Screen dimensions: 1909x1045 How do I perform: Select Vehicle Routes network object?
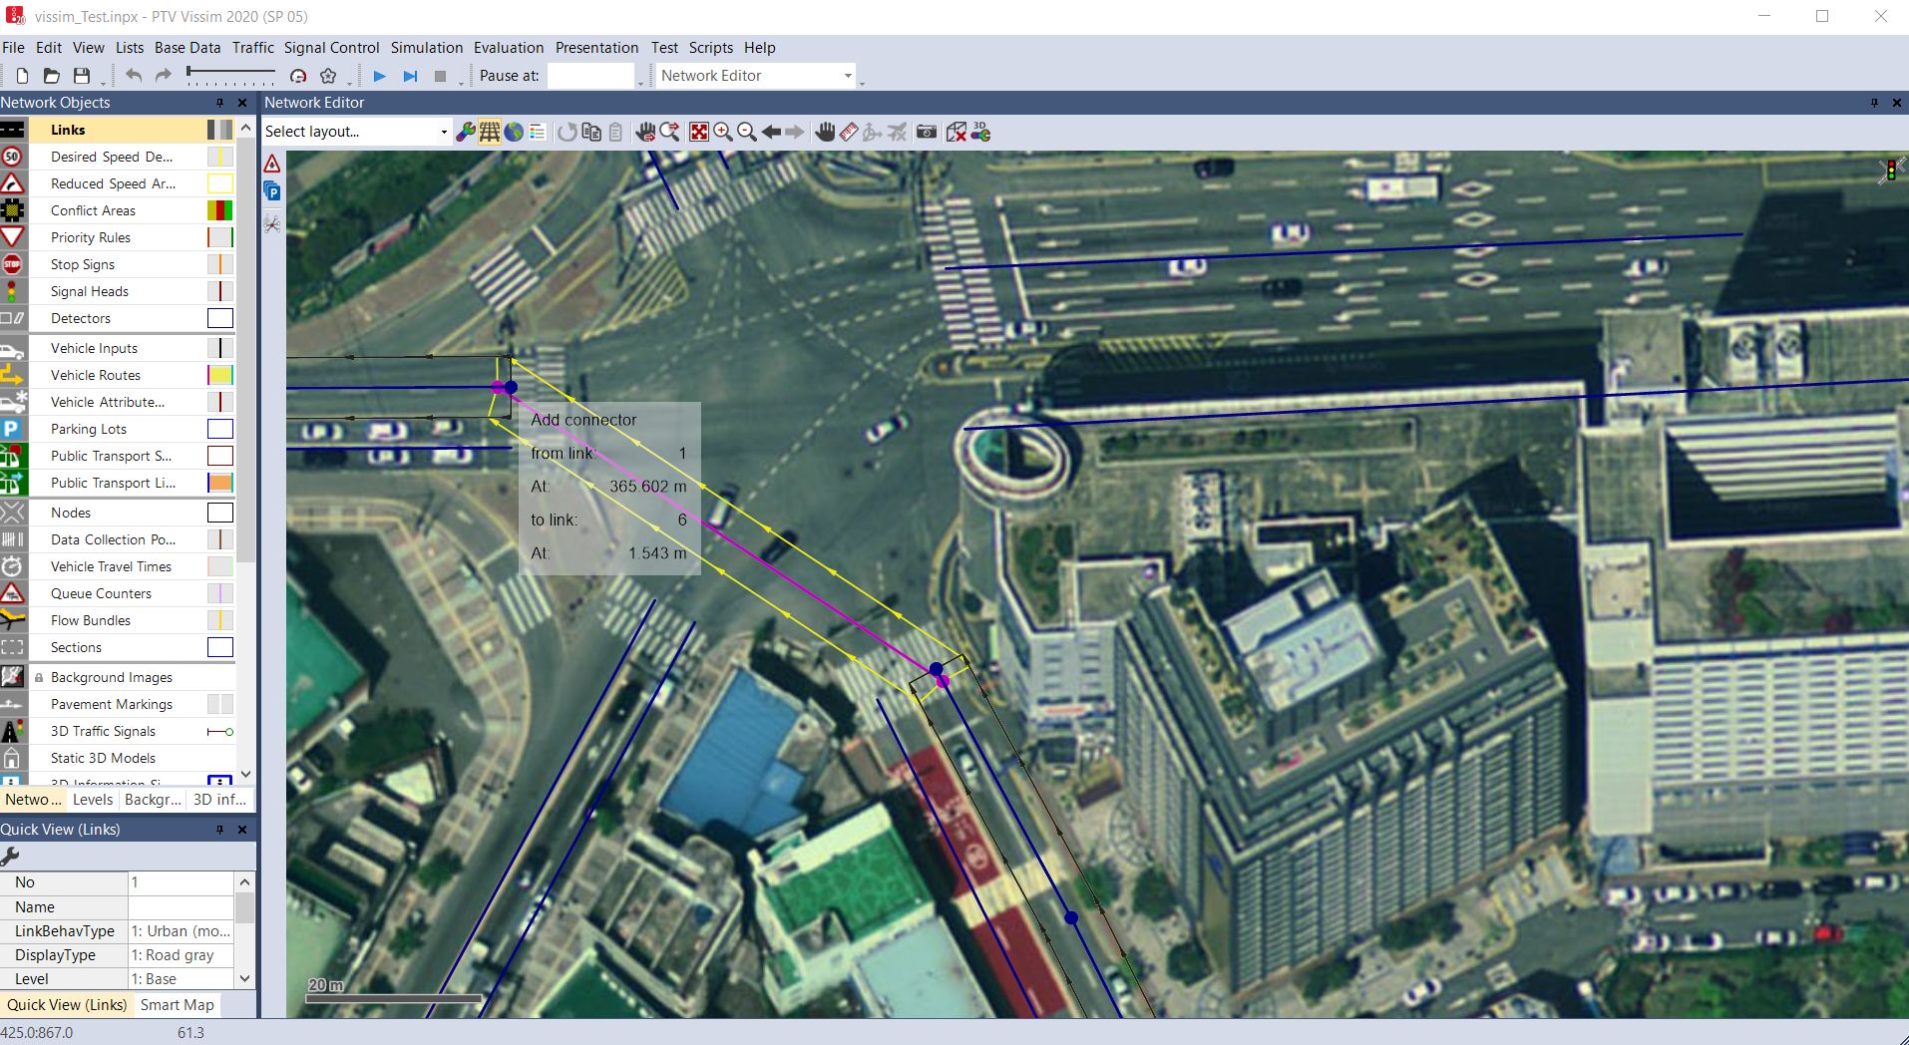coord(96,375)
